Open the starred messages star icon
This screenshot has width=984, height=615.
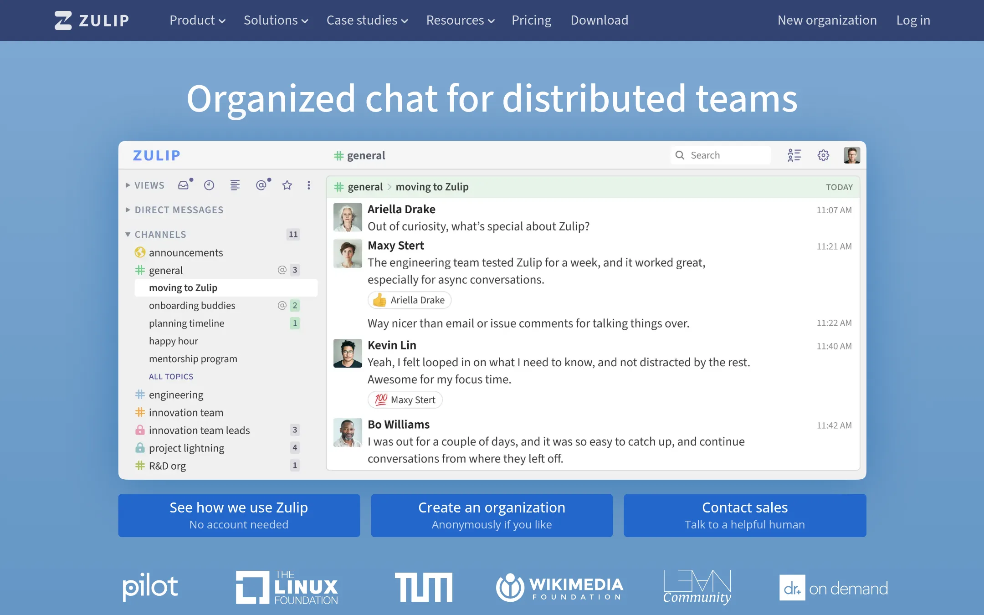287,185
